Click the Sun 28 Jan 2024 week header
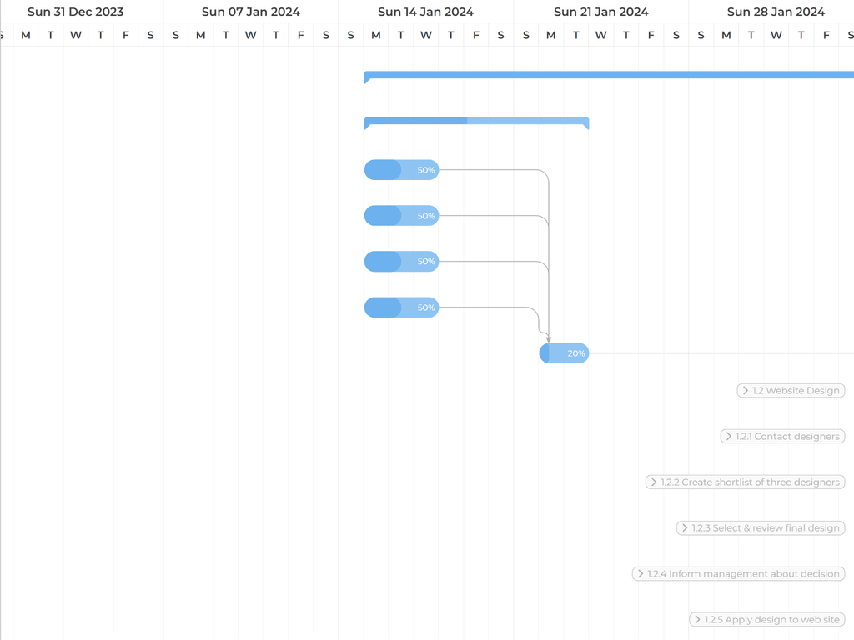Viewport: 854px width, 640px height. point(776,12)
